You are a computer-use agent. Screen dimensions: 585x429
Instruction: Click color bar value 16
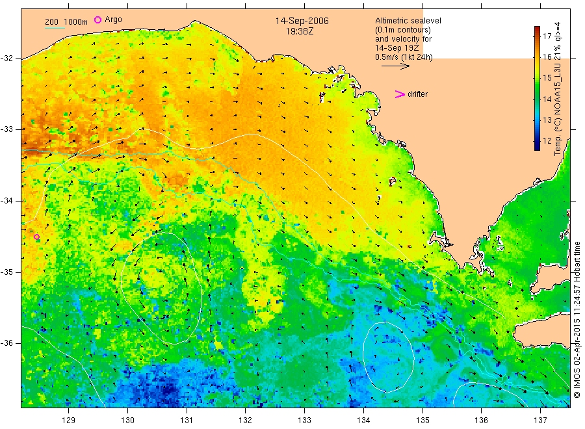click(547, 57)
